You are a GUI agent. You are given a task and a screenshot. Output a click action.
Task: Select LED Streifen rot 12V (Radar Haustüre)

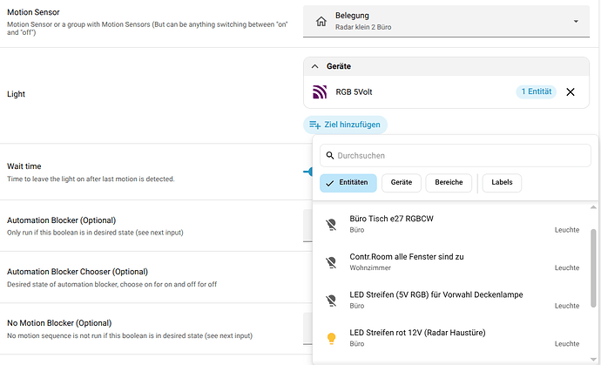pyautogui.click(x=451, y=338)
